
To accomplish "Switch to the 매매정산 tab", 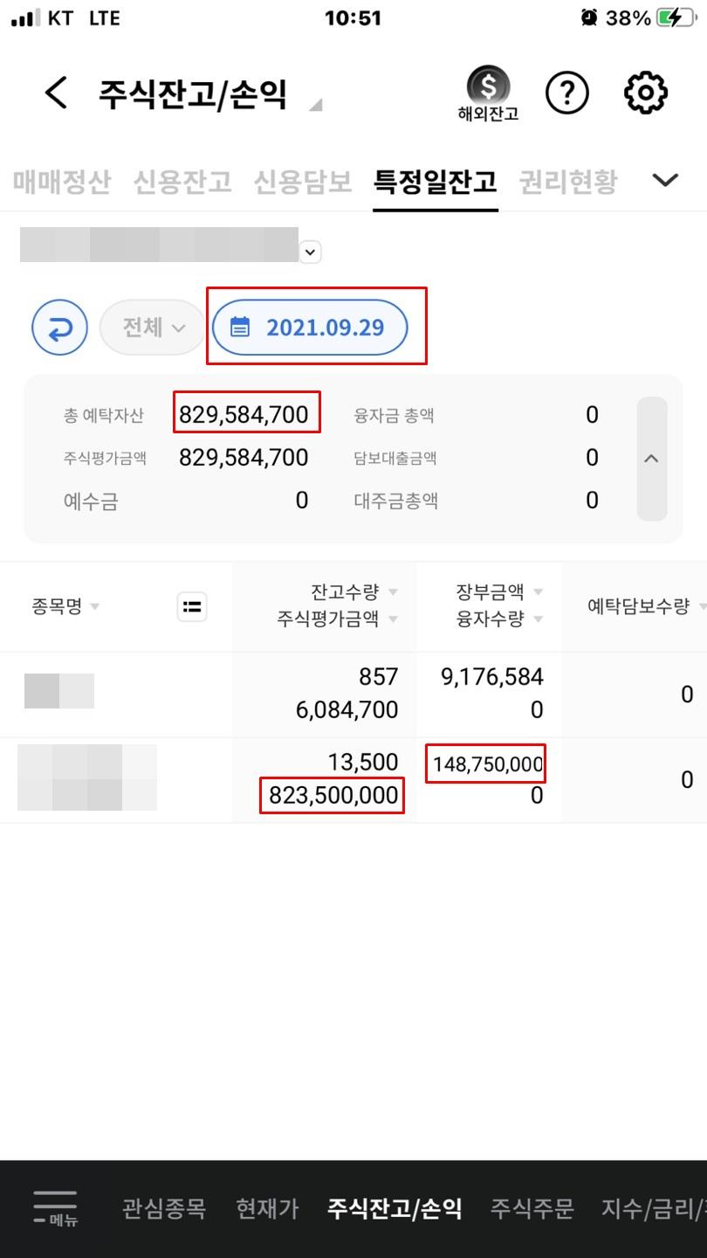I will pyautogui.click(x=59, y=181).
